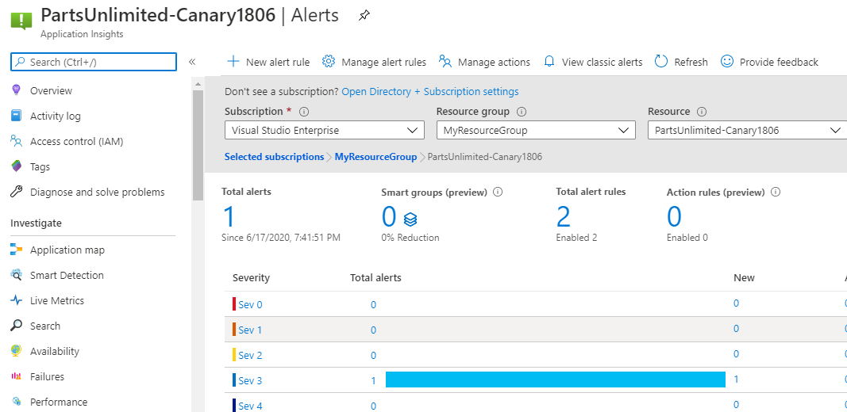Focus the Search (Ctrl+/) input field
Viewport: 847px width, 412px height.
(x=94, y=62)
